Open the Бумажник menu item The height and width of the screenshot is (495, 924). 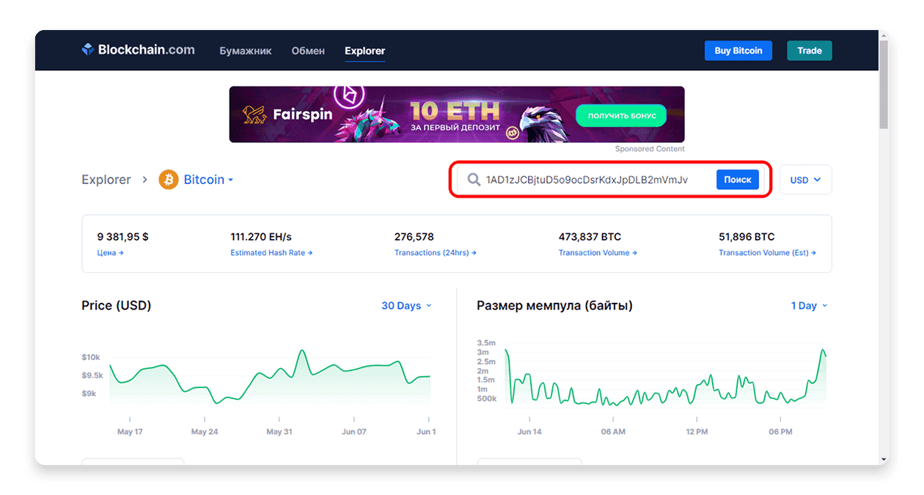pos(246,51)
